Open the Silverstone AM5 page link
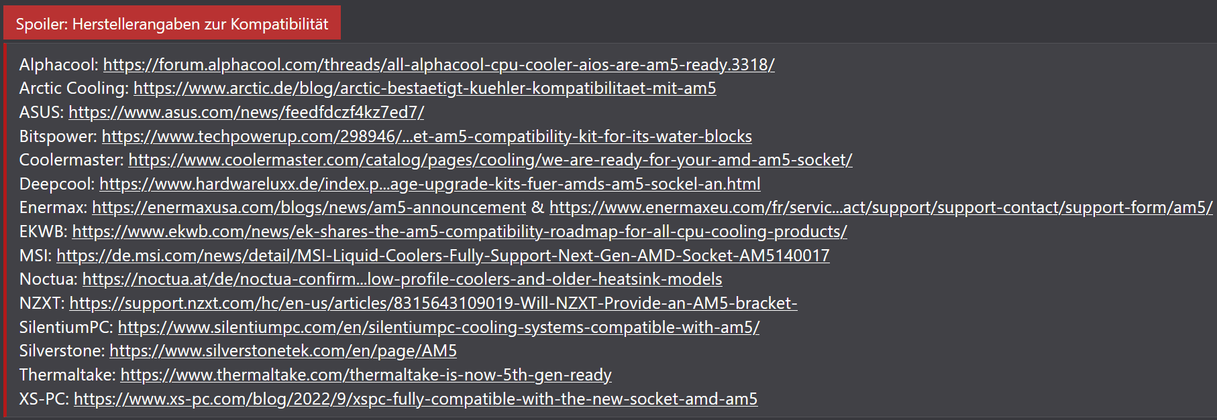The image size is (1217, 420). pos(283,350)
